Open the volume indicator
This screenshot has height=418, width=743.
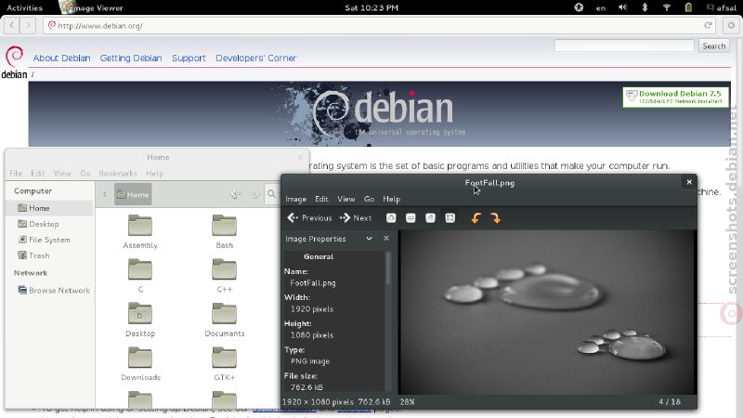coord(622,7)
